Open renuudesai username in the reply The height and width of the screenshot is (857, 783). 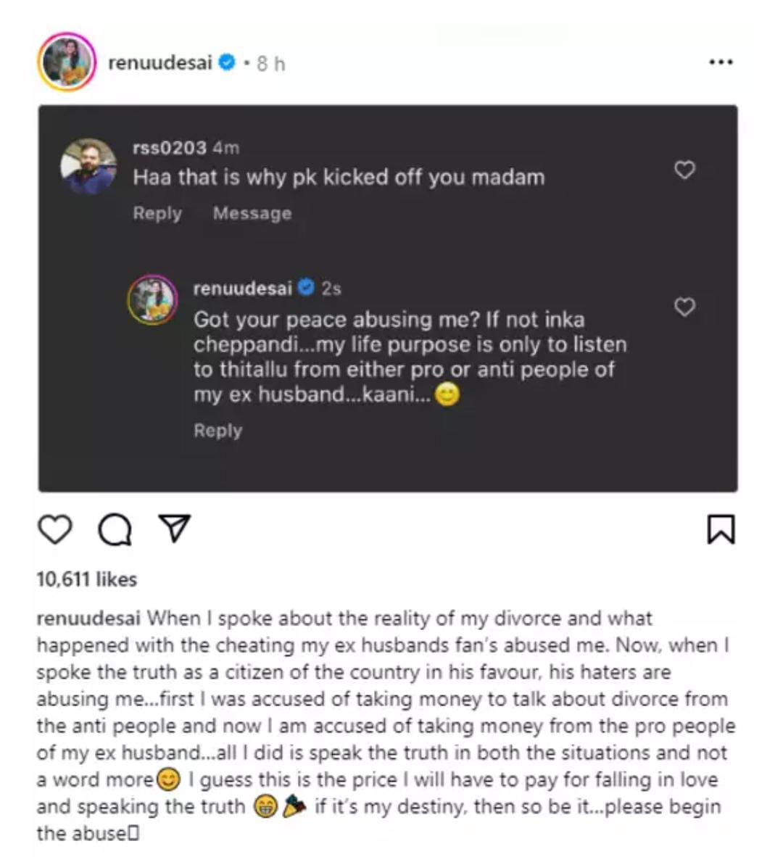tap(242, 289)
